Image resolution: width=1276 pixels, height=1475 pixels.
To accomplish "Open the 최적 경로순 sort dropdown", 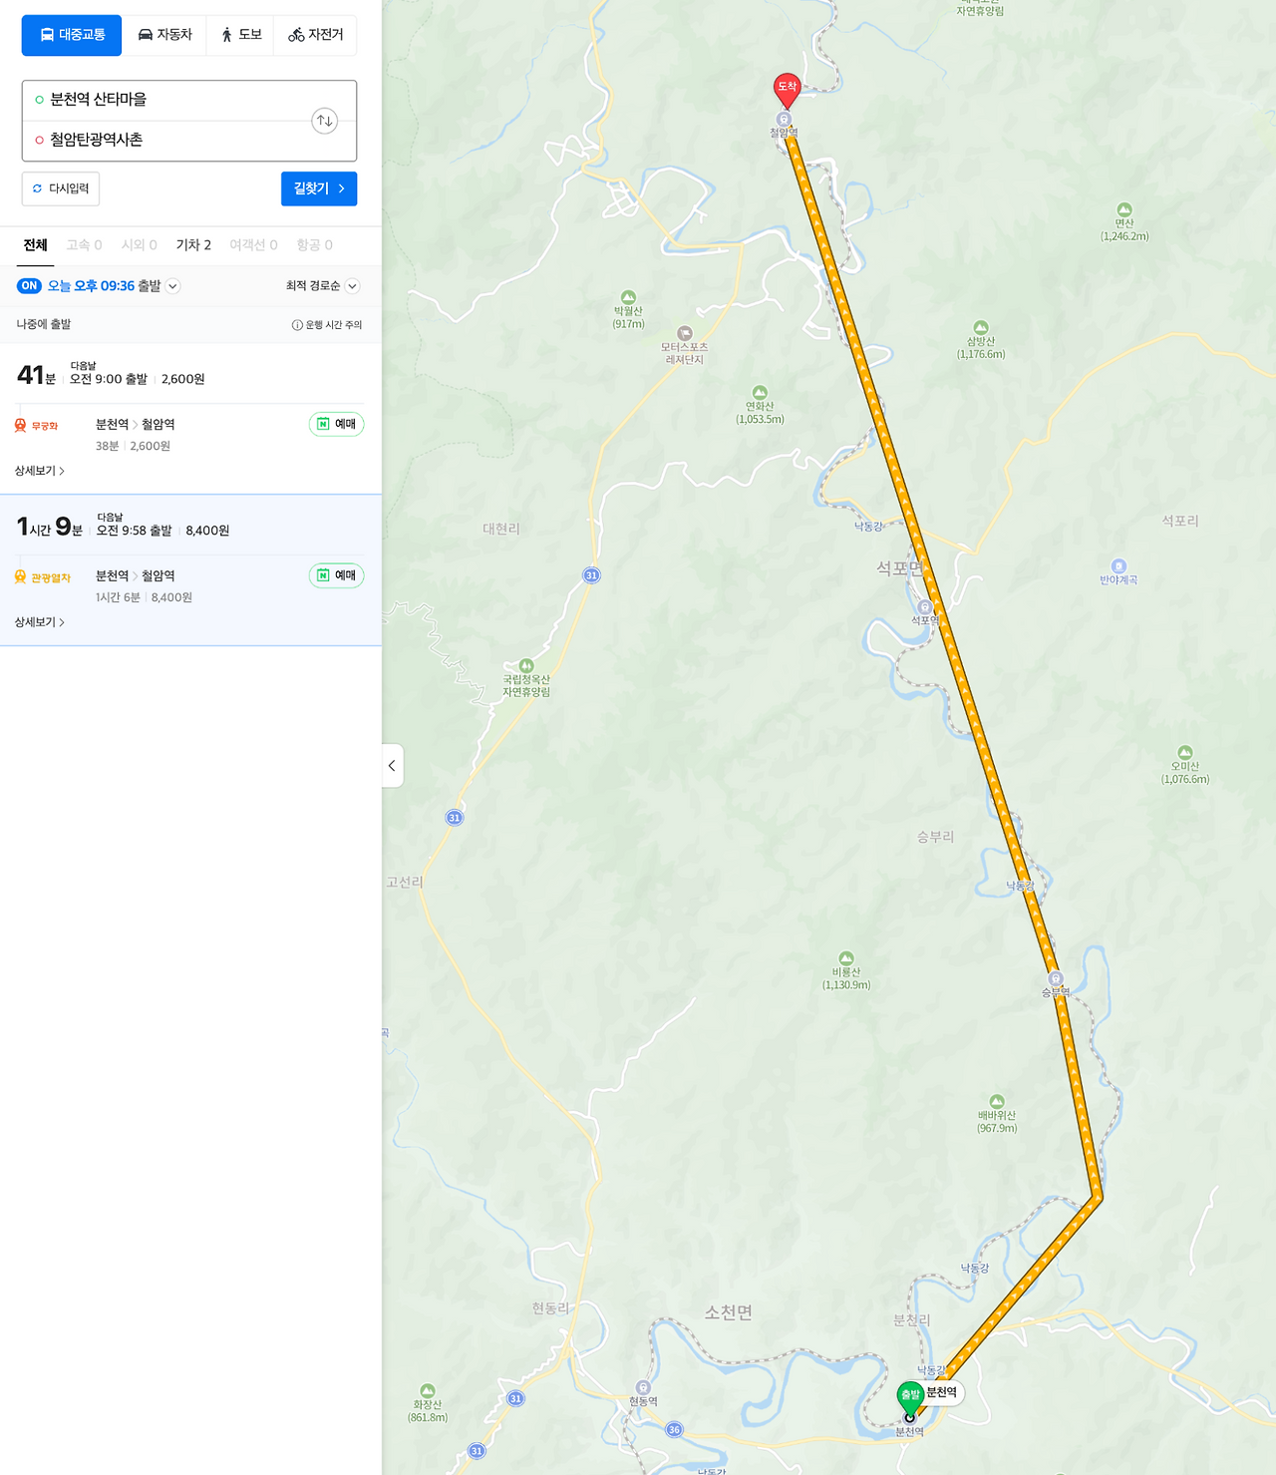I will (x=322, y=286).
